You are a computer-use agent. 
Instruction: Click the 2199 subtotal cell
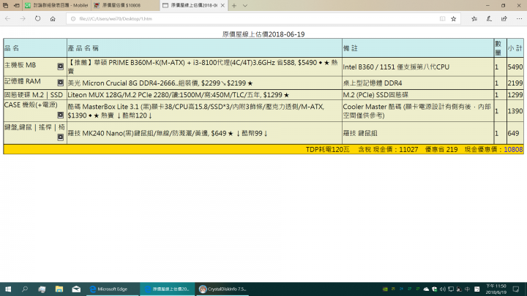[x=515, y=83]
